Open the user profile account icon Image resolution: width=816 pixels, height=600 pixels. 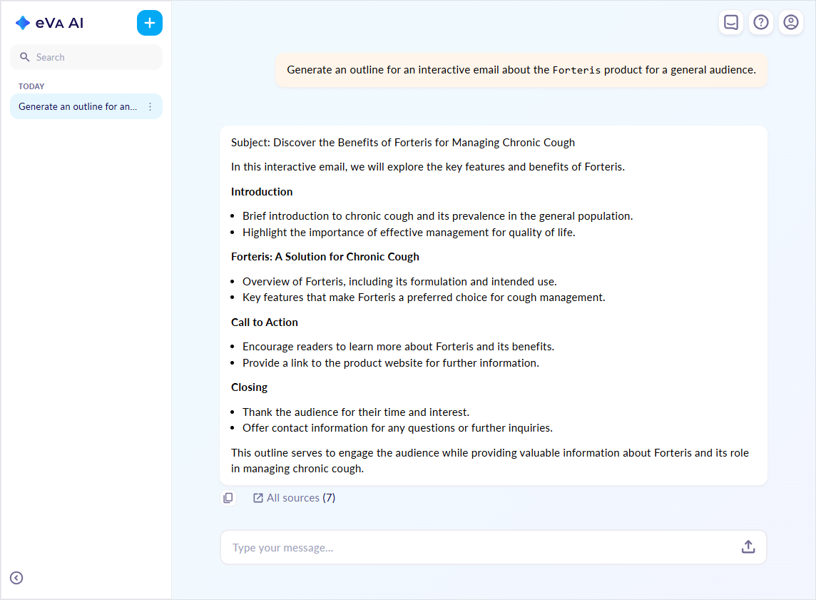(x=791, y=23)
